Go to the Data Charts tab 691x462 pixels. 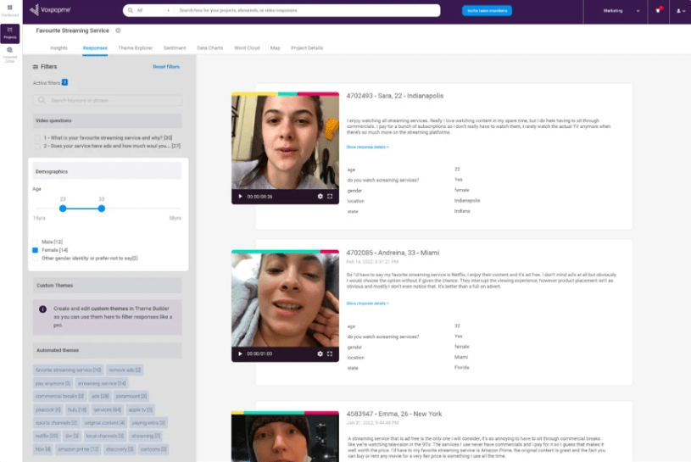(209, 48)
